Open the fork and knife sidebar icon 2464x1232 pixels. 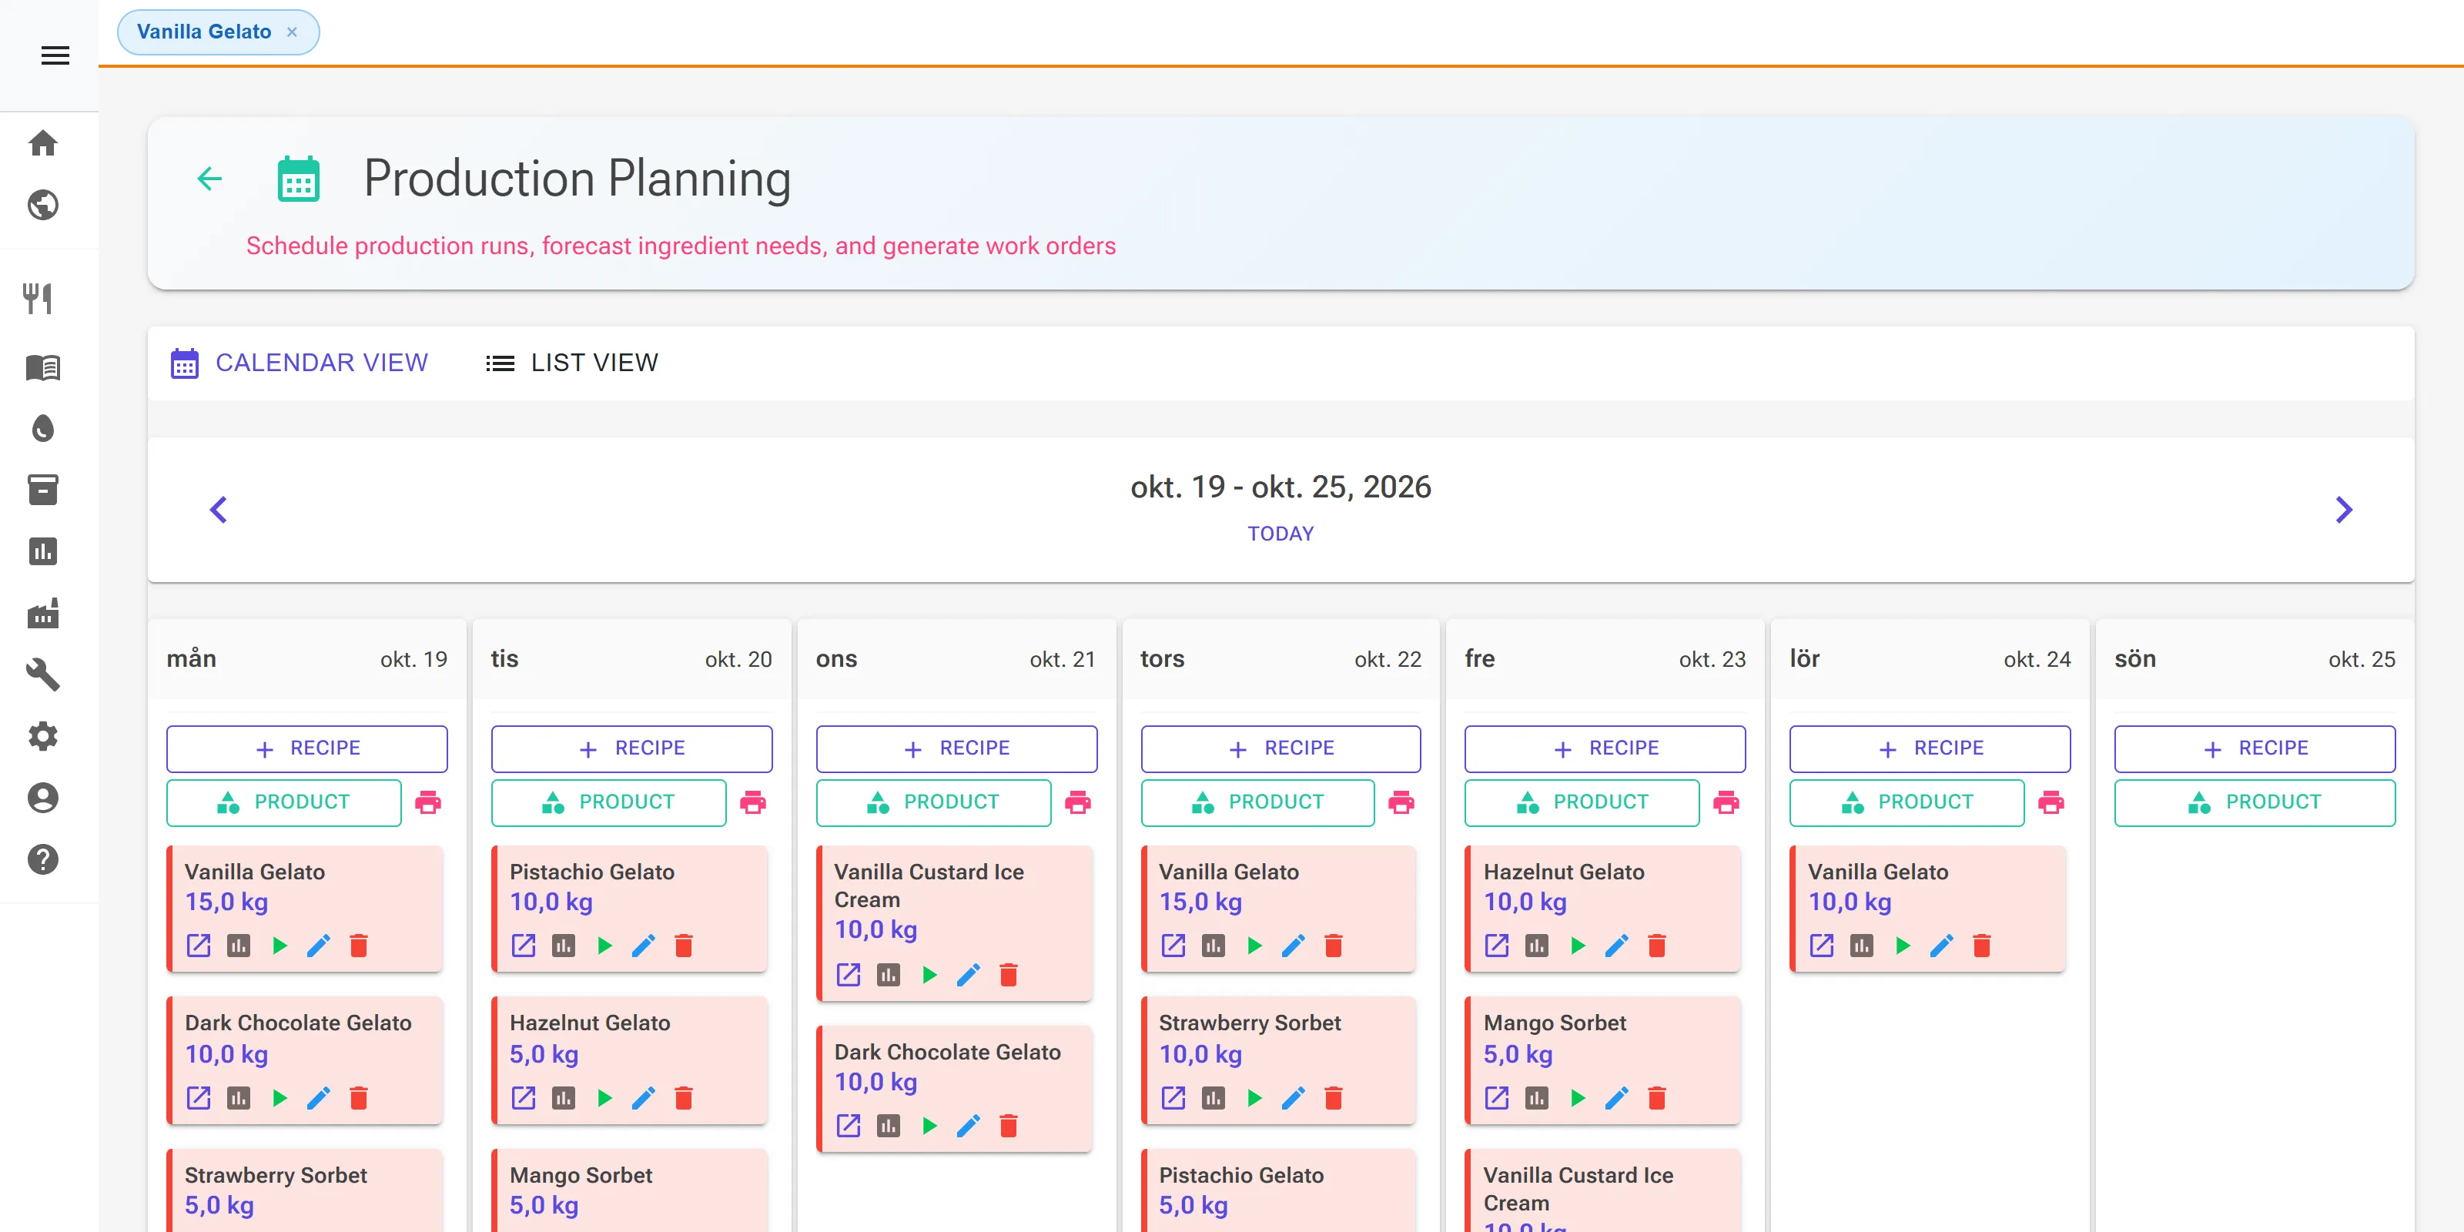[x=38, y=299]
